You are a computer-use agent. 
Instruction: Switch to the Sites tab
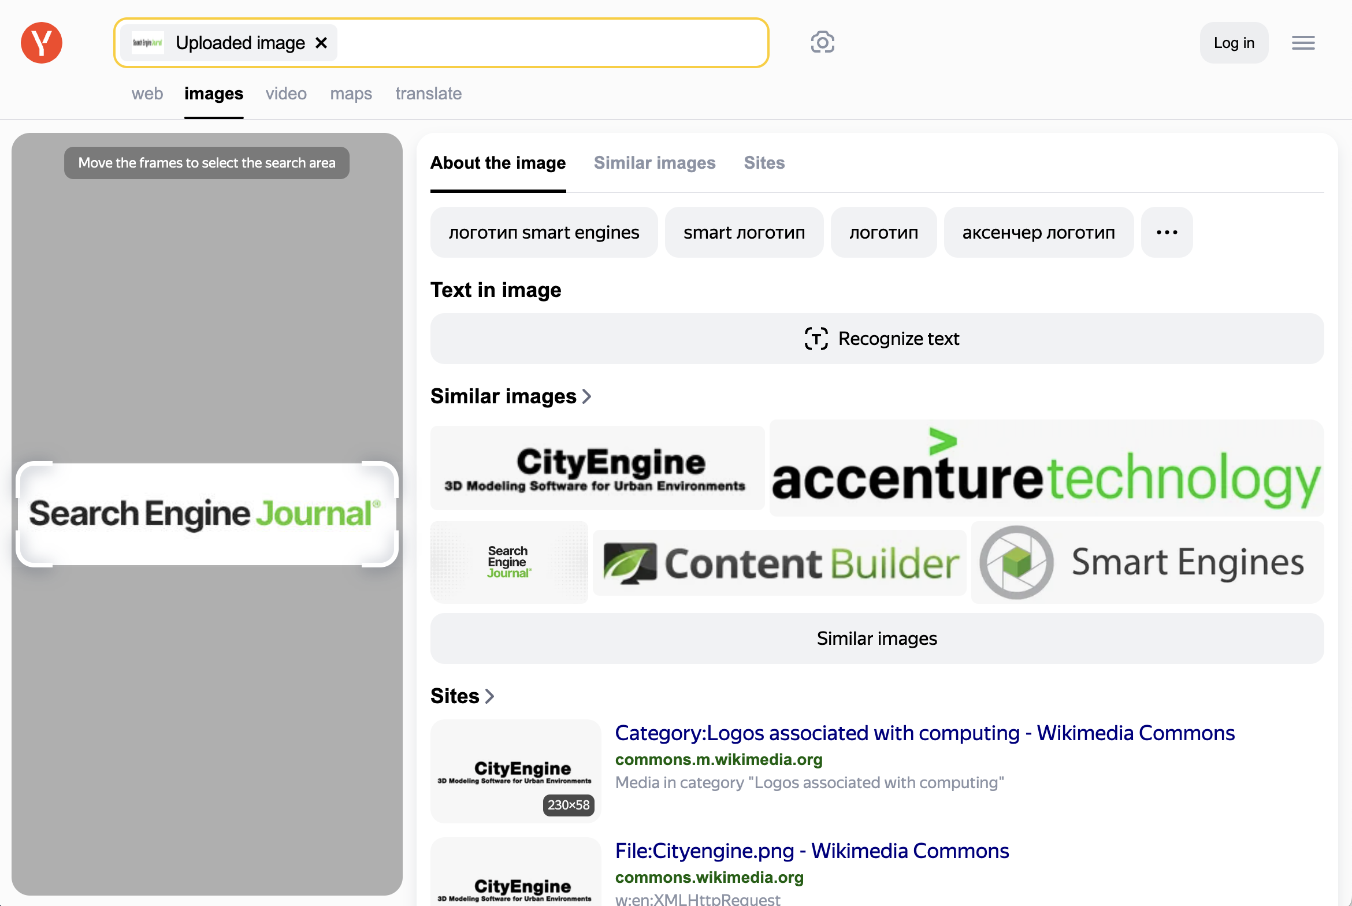pyautogui.click(x=764, y=163)
